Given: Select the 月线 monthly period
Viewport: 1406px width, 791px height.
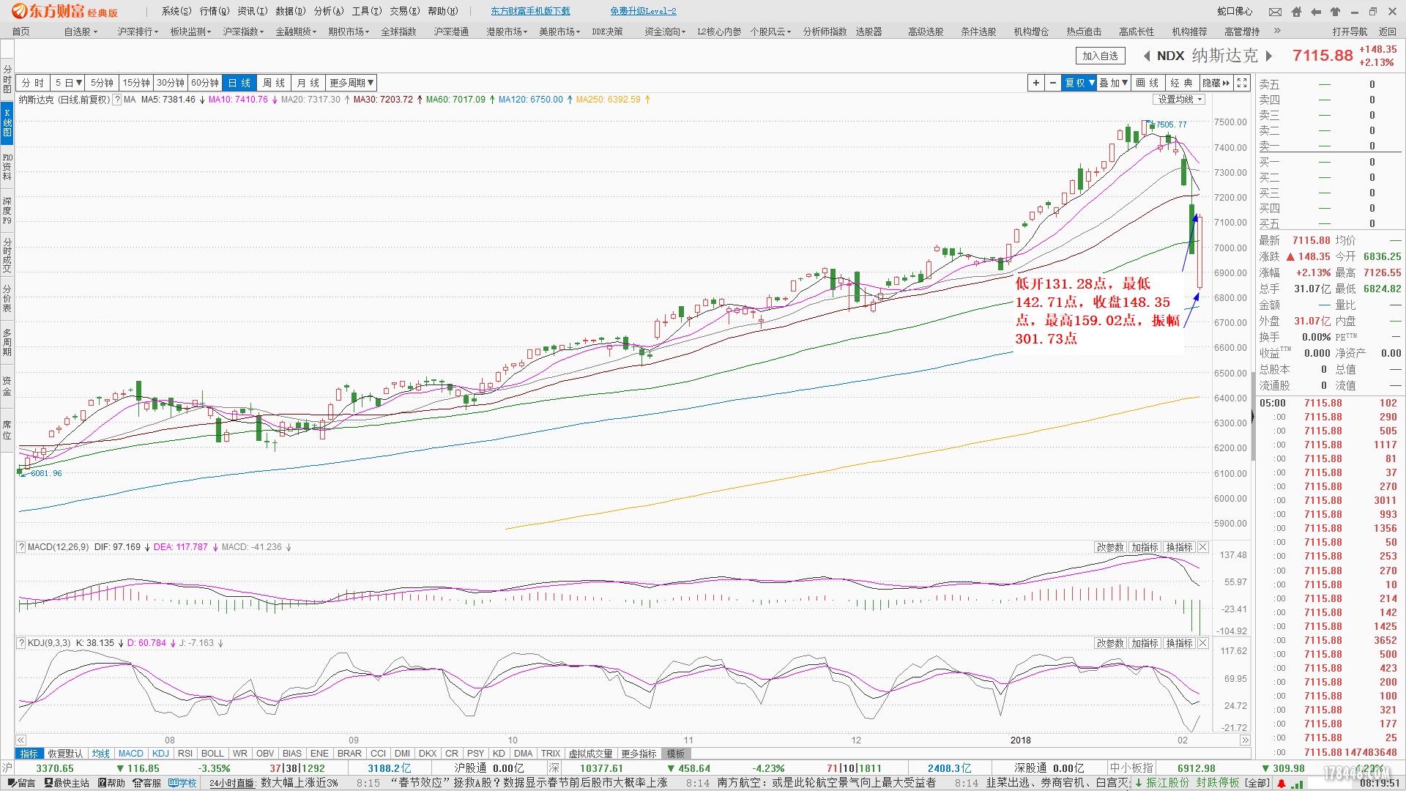Looking at the screenshot, I should 308,83.
